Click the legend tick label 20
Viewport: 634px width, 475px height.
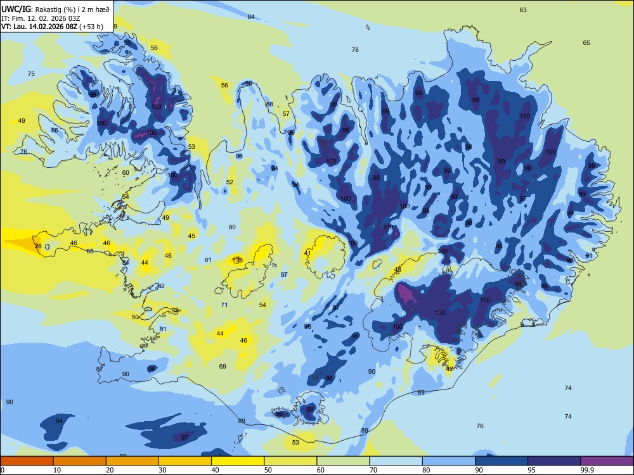[x=110, y=470]
